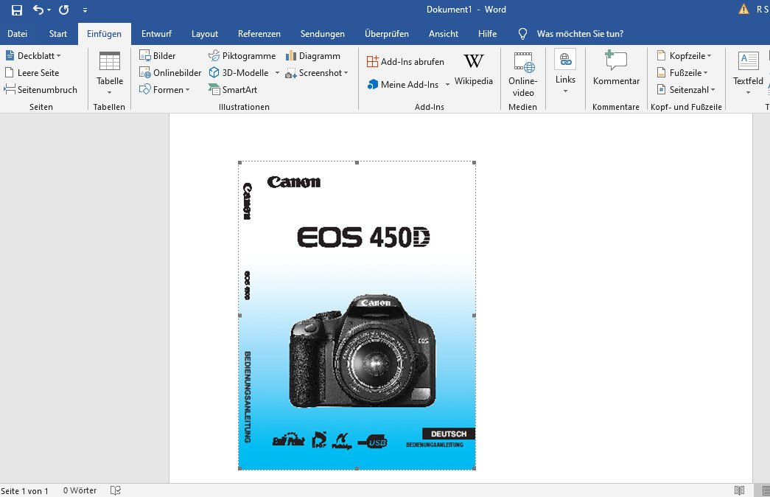Open the Formen shapes dropdown
The width and height of the screenshot is (770, 497).
point(167,89)
